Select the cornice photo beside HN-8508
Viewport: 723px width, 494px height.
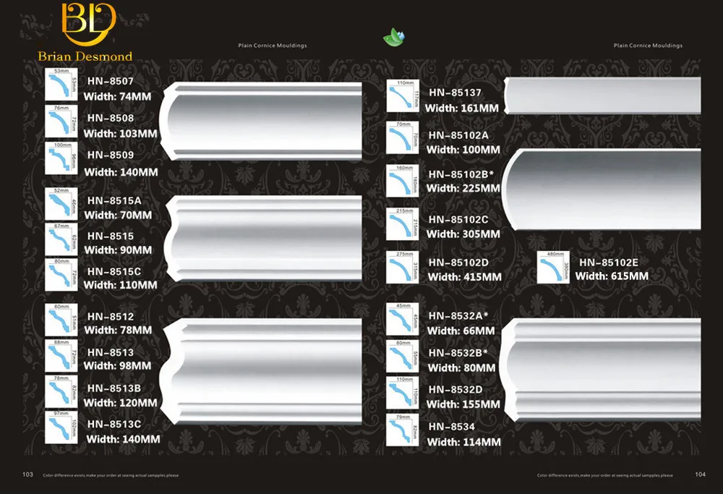tap(261, 122)
